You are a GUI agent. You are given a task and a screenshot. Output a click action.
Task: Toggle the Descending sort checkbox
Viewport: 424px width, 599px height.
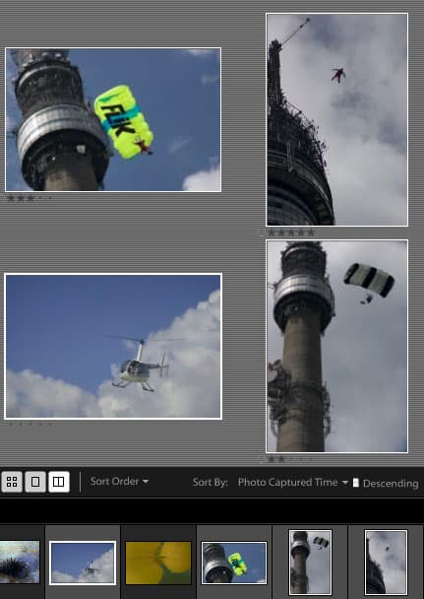point(356,483)
